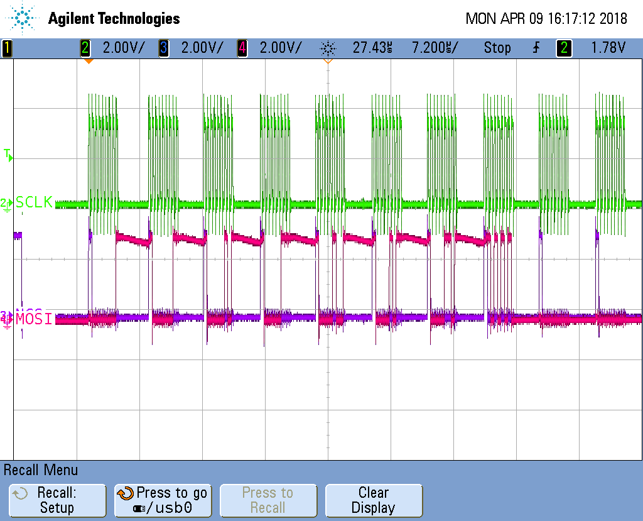643x521 pixels.
Task: Click the MON APR 09 16:17:12 2018 timestamp
Action: click(546, 18)
